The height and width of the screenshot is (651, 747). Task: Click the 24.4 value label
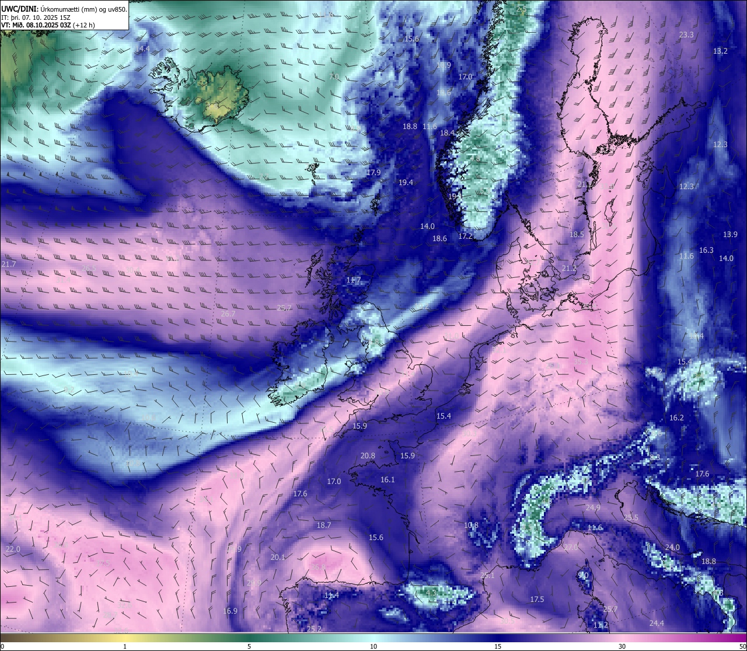click(x=657, y=623)
